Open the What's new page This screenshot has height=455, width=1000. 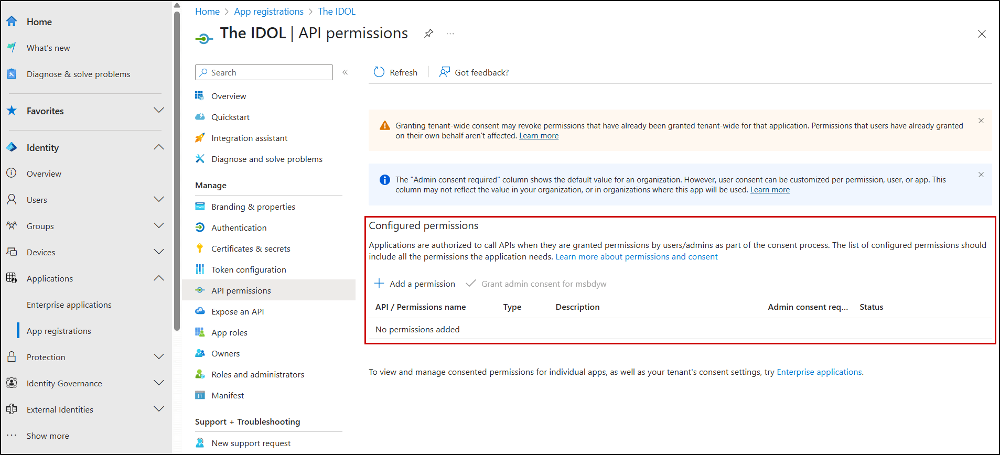pyautogui.click(x=48, y=48)
